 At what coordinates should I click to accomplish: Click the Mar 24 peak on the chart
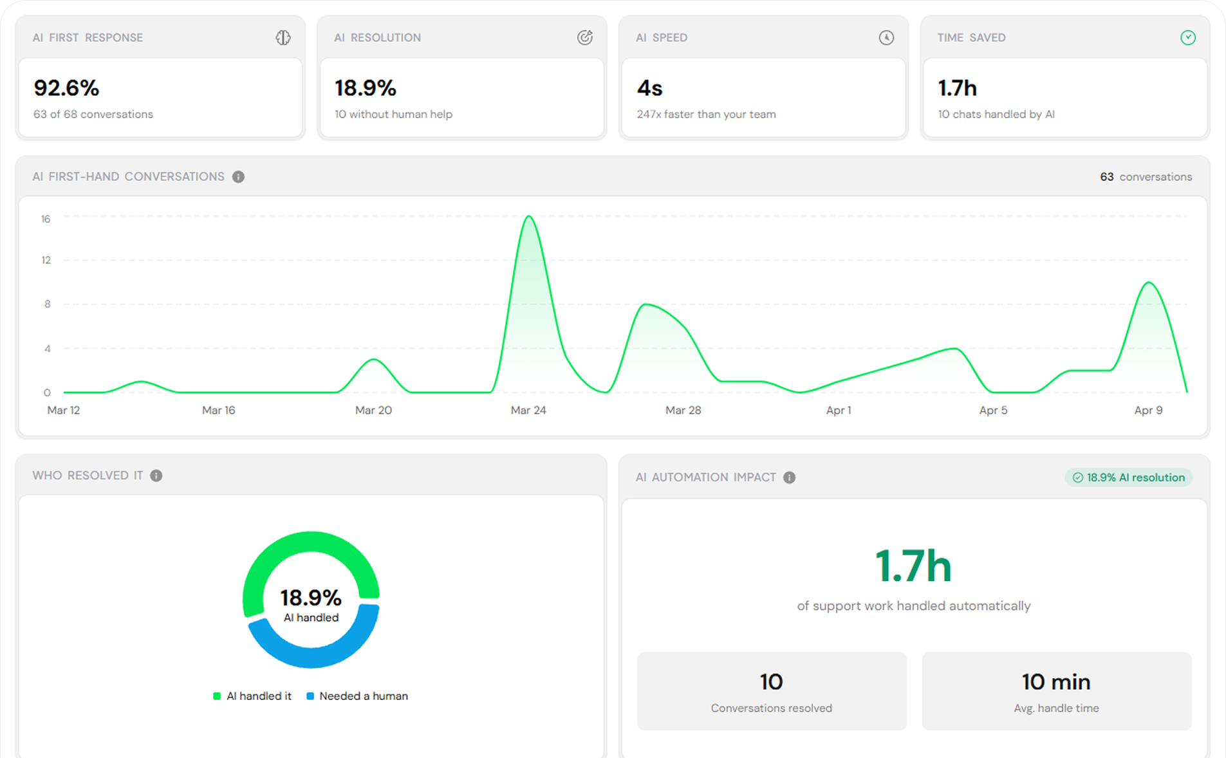coord(529,217)
